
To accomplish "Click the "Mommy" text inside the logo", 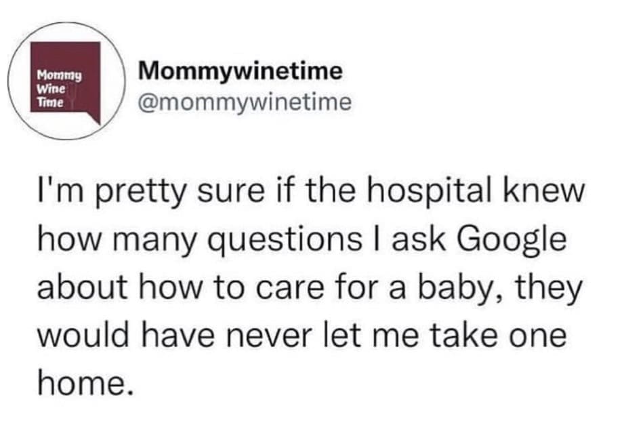I will click(60, 77).
